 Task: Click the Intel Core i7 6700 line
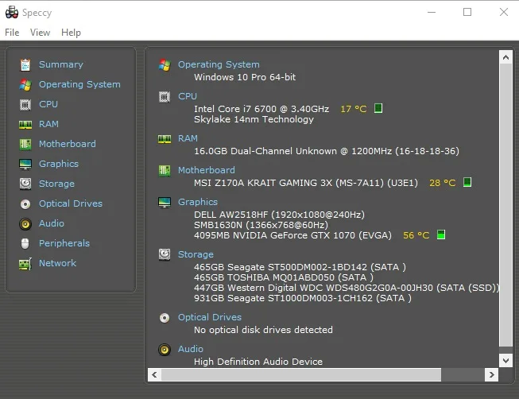[261, 109]
